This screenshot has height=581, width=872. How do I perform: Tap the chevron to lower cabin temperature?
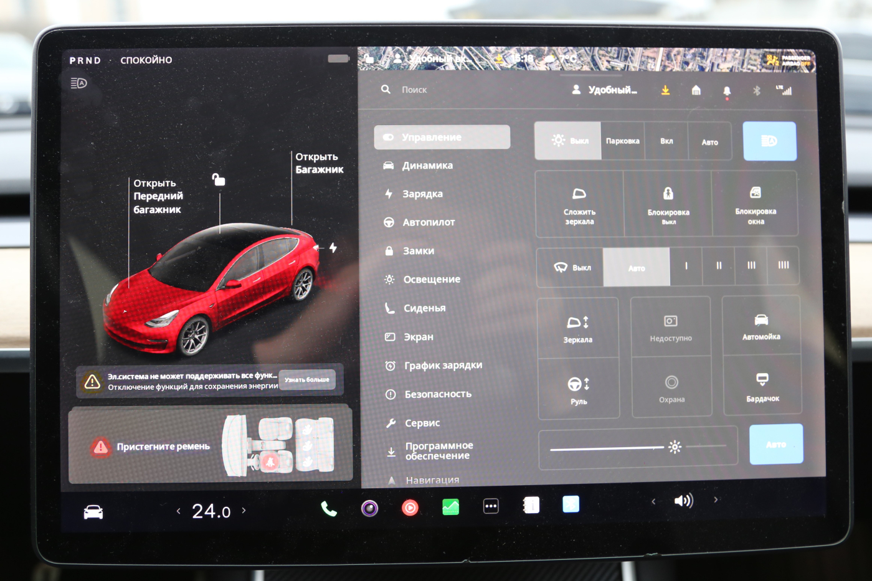click(178, 511)
